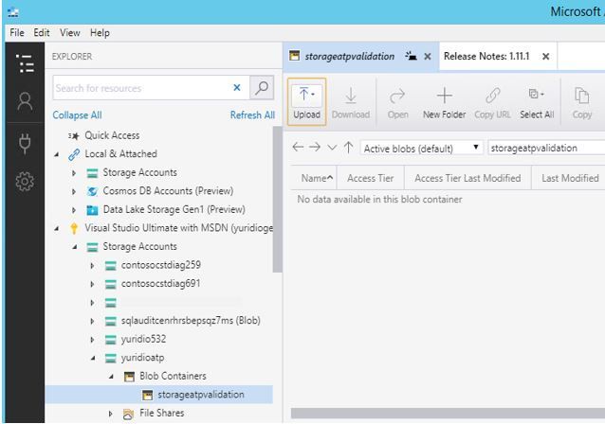Go up one level with the up arrow
The image size is (605, 424).
coord(348,147)
